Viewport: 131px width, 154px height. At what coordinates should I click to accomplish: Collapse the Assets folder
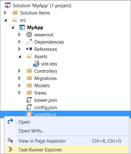point(20,56)
